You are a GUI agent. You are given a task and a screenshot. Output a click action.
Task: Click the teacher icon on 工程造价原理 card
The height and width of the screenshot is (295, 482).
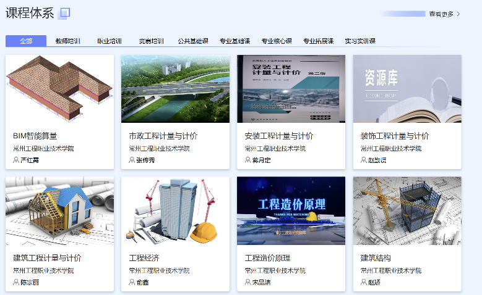248,282
